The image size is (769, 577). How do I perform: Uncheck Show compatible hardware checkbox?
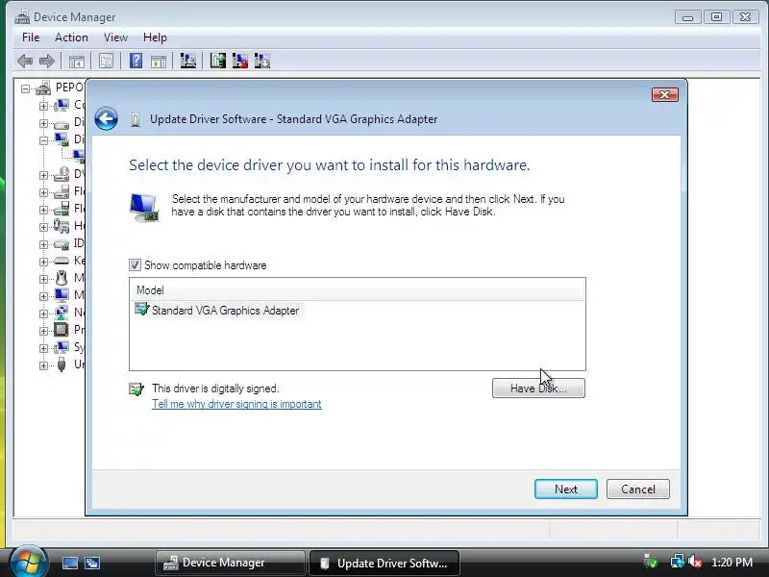point(135,265)
